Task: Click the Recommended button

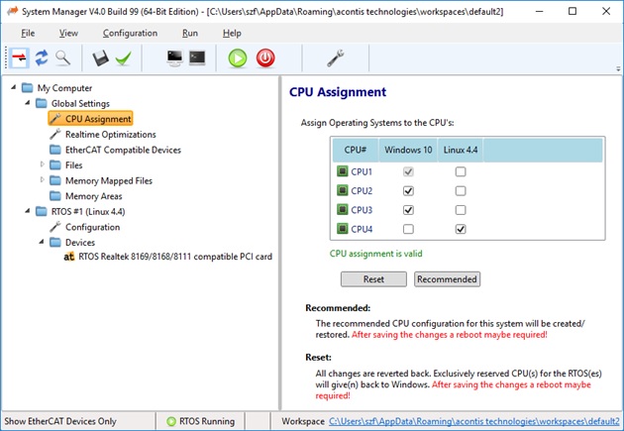Action: (x=447, y=279)
